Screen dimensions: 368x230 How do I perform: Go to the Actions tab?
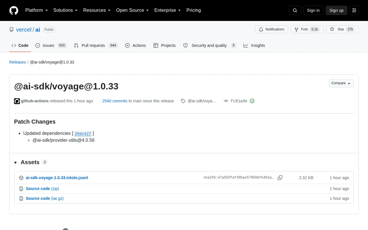click(135, 45)
